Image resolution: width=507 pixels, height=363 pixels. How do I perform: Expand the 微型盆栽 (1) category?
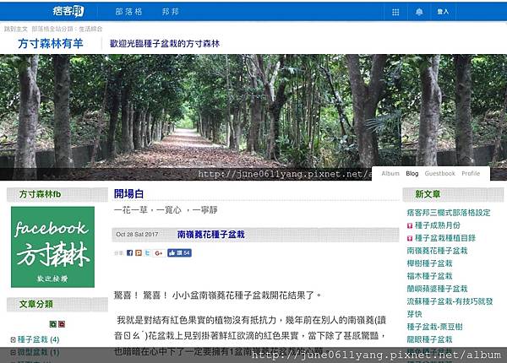click(14, 352)
